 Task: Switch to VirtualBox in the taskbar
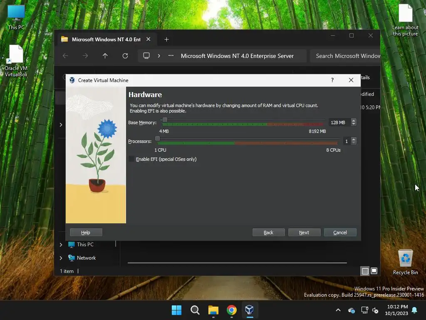[250, 310]
